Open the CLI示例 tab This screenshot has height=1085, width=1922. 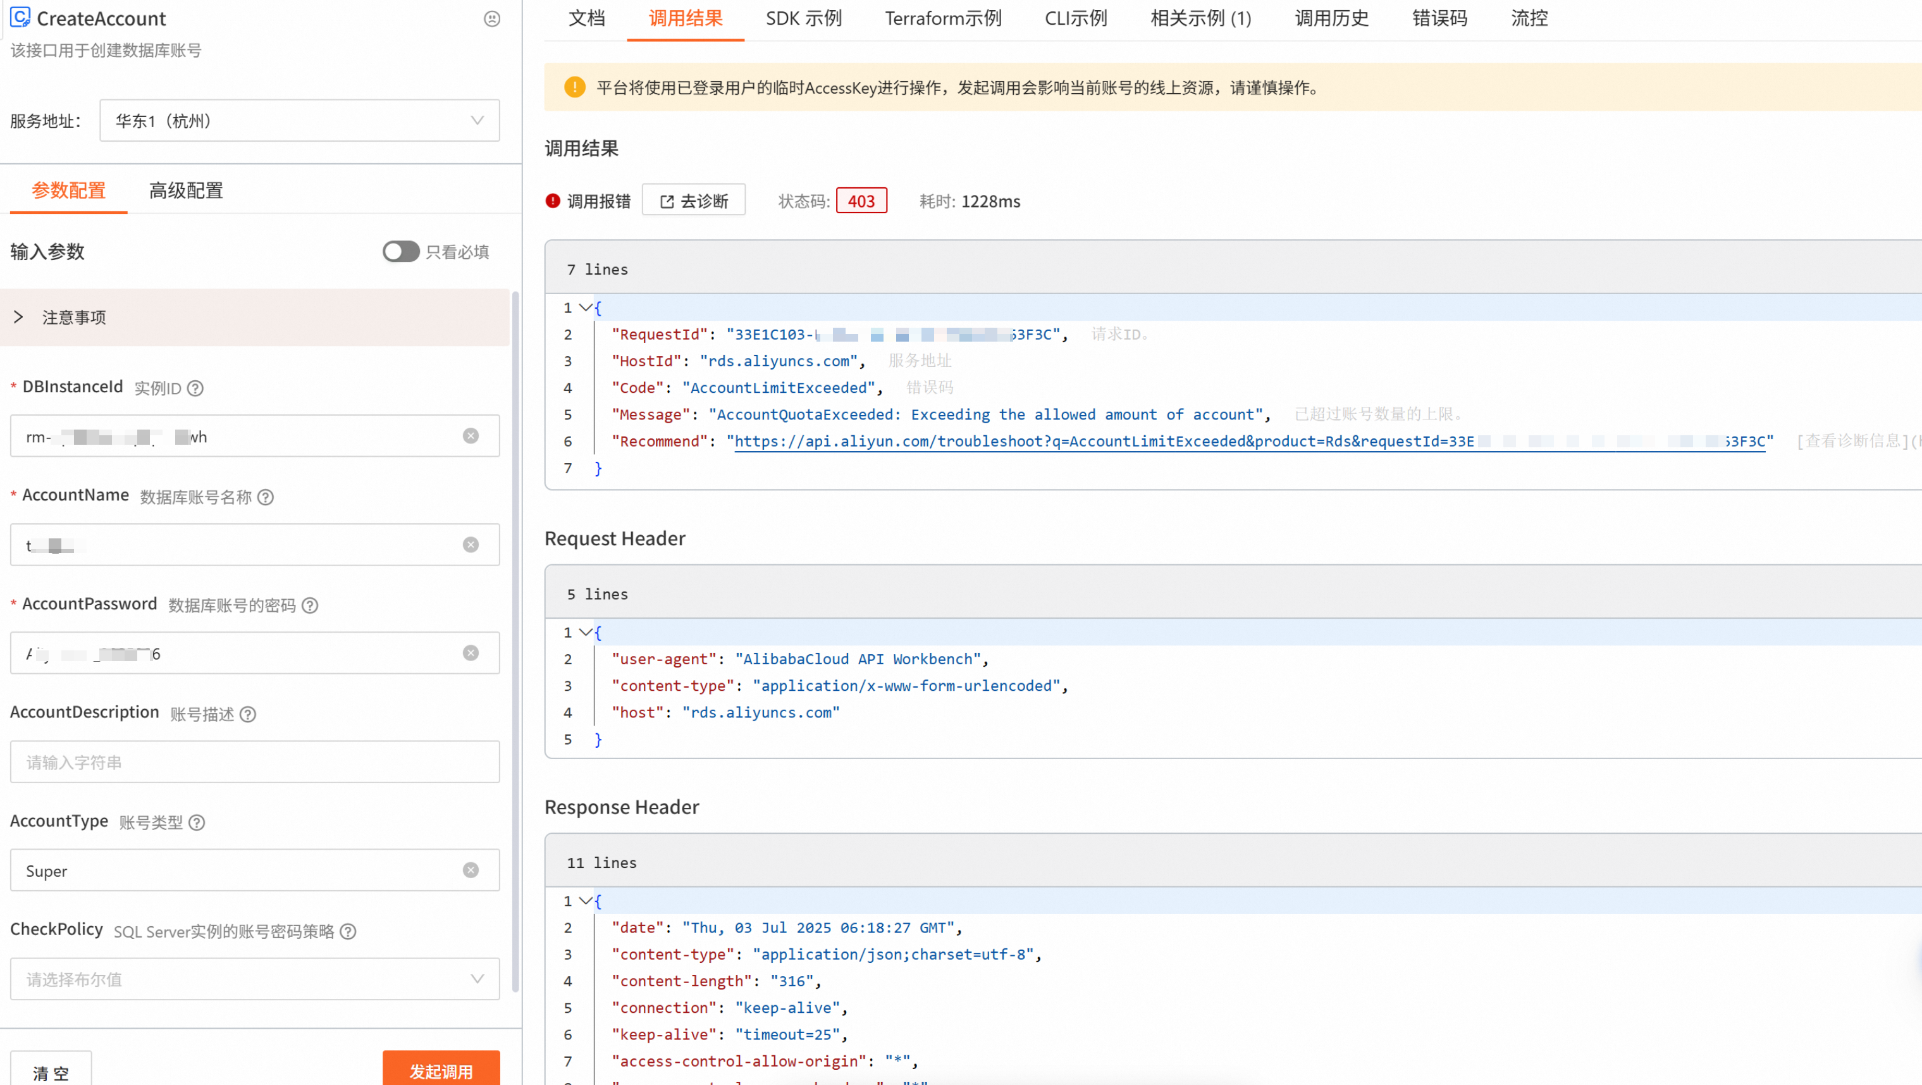[1076, 18]
